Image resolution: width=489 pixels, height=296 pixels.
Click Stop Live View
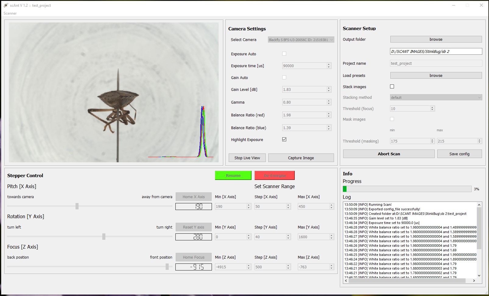(247, 158)
